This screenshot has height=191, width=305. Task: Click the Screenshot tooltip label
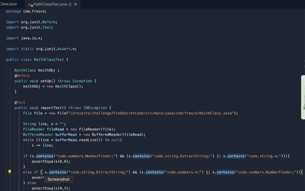click(59, 179)
